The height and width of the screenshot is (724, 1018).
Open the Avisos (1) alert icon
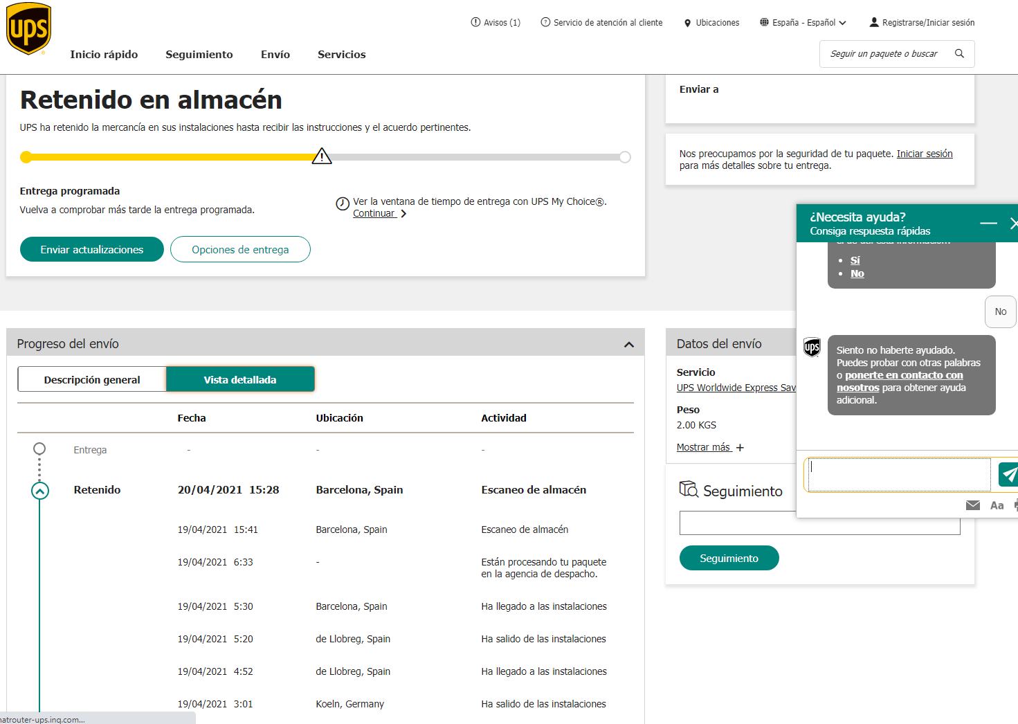click(x=475, y=22)
